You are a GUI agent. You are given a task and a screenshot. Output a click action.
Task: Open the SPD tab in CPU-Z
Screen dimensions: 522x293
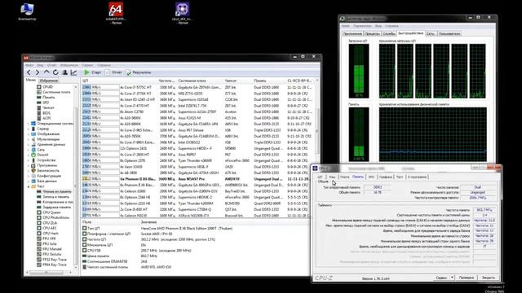[x=371, y=177]
